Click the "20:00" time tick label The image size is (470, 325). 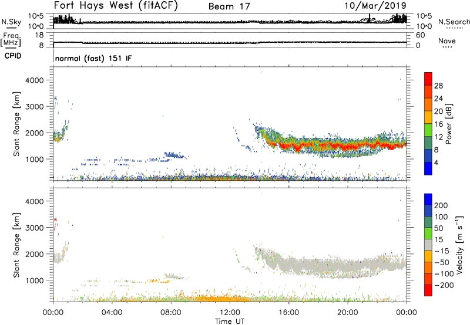(348, 313)
